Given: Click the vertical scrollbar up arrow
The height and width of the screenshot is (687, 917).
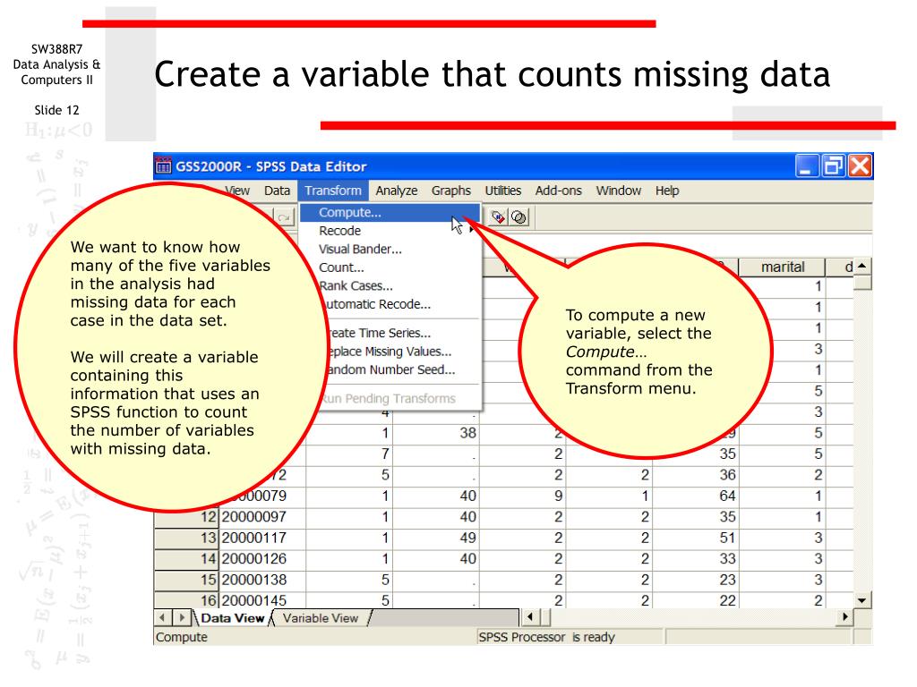Looking at the screenshot, I should (862, 267).
